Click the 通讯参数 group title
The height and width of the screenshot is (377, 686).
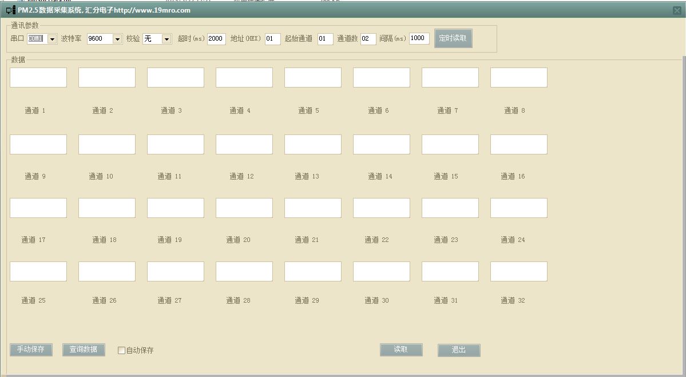25,26
